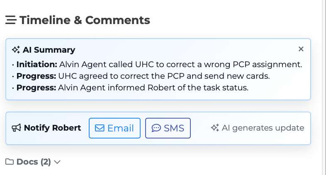The height and width of the screenshot is (175, 326).
Task: Click the sparkle icon beside AI generates update
Action: (215, 128)
